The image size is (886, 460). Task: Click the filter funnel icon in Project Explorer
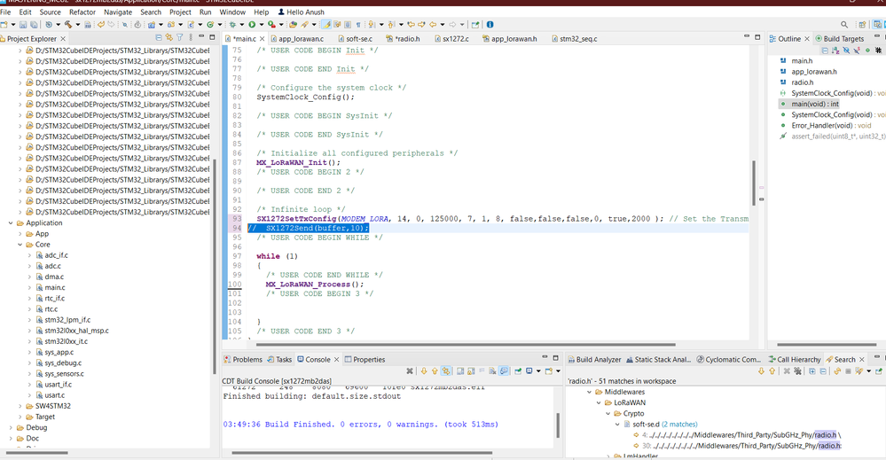pos(180,38)
